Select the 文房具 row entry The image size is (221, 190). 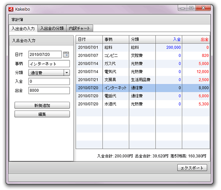pyautogui.click(x=110, y=80)
